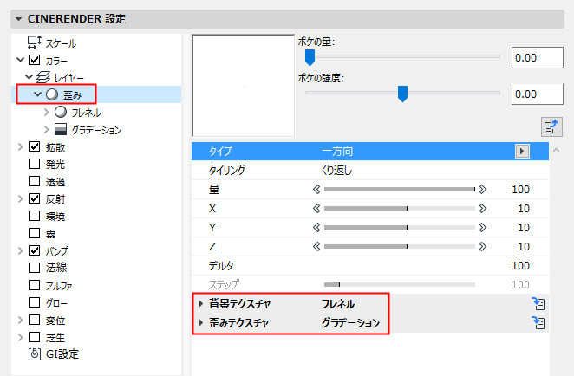The height and width of the screenshot is (376, 574).
Task: Open GI設定 settings icon
Action: point(35,354)
